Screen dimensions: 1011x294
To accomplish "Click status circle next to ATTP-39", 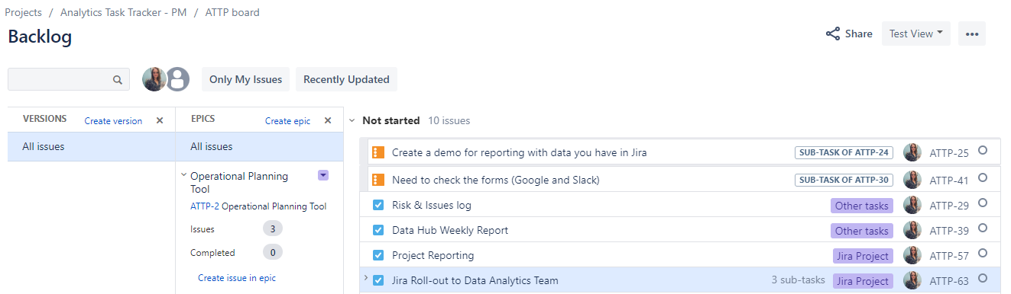I will (983, 228).
